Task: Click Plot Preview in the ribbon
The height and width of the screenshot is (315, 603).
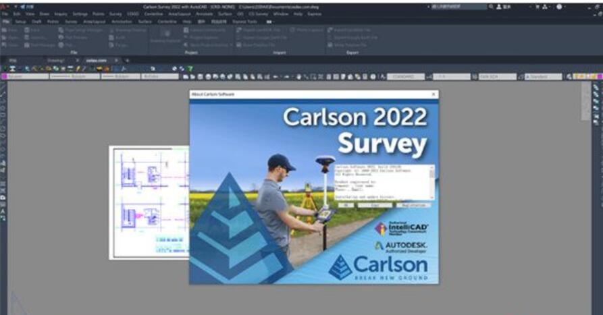Action: click(x=74, y=37)
